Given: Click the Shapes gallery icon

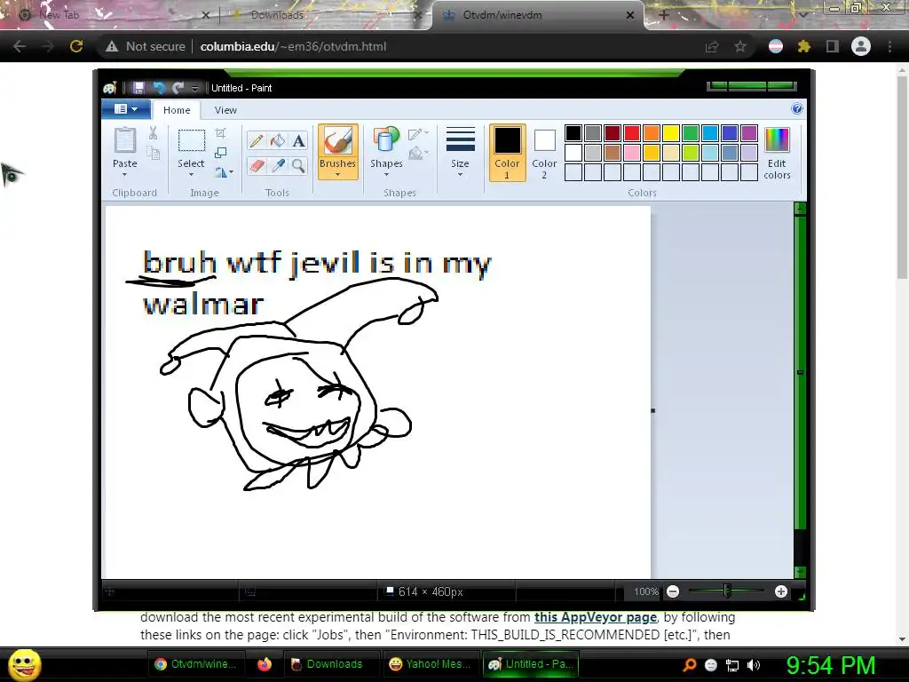Looking at the screenshot, I should [386, 141].
